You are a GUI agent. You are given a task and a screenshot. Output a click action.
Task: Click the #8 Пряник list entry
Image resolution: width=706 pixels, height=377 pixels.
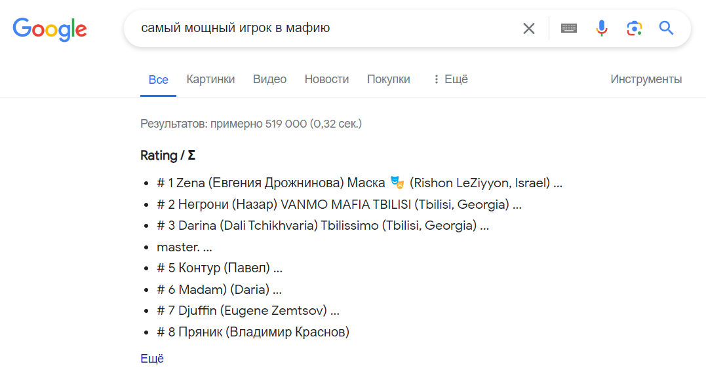click(x=253, y=332)
